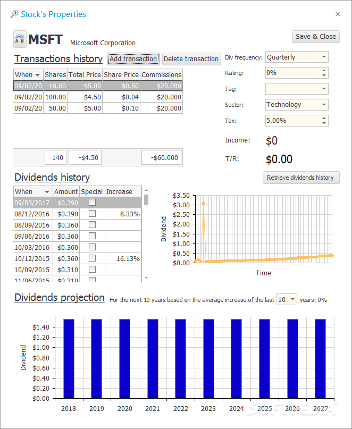
Task: Increase the Rating value with up arrow
Action: click(x=324, y=70)
